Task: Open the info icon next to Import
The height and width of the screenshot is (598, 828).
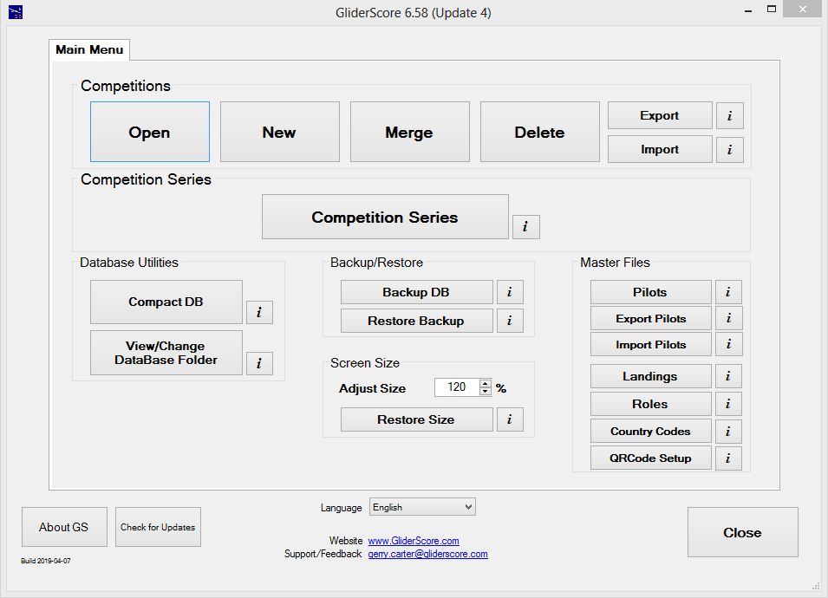Action: coord(730,150)
